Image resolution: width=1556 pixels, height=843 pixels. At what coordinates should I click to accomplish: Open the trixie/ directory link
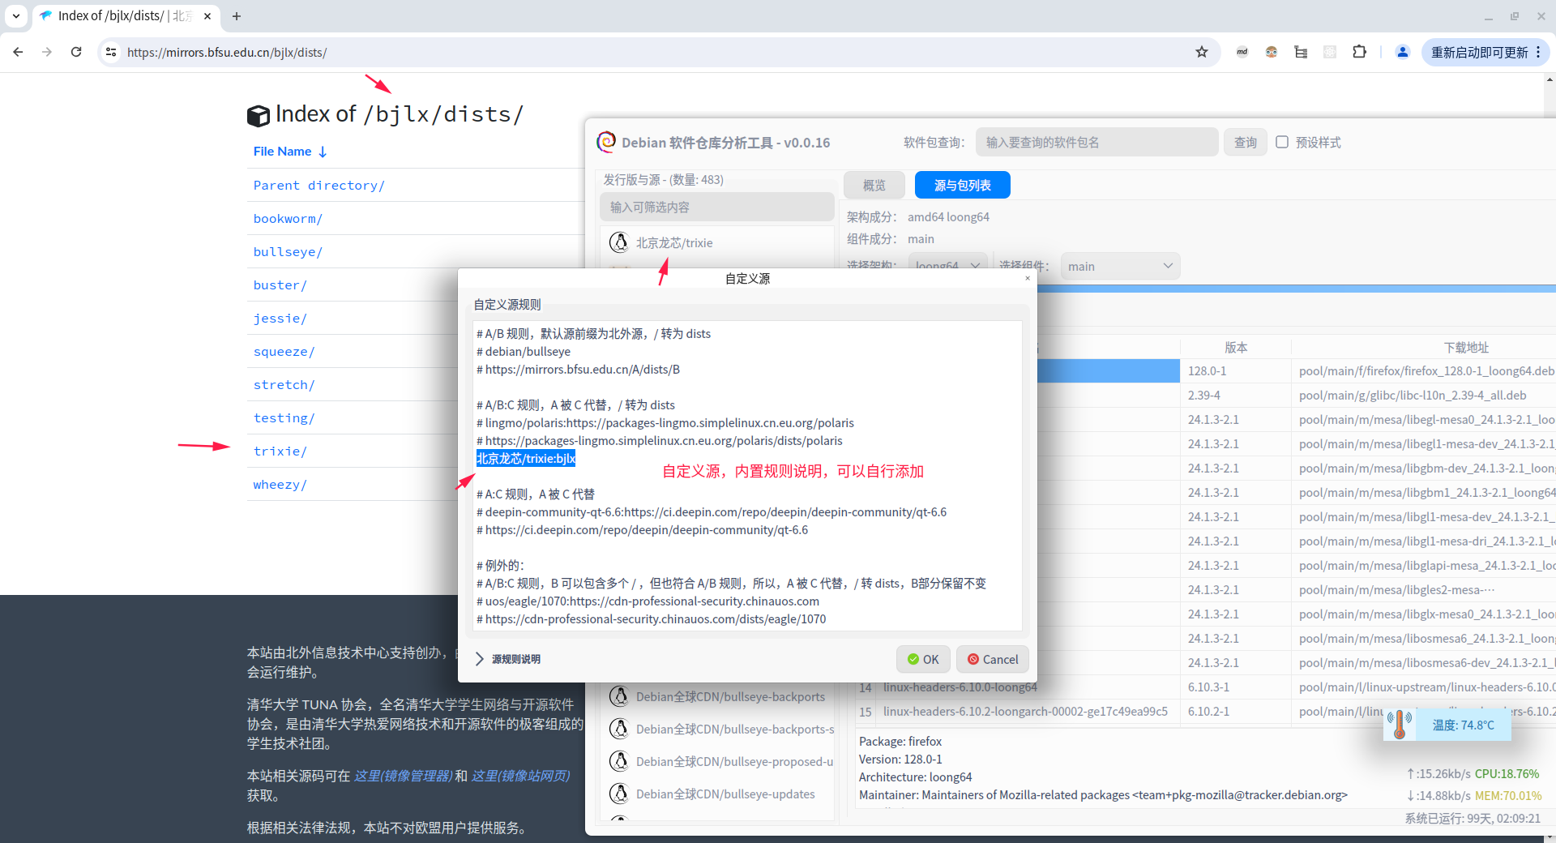point(280,451)
